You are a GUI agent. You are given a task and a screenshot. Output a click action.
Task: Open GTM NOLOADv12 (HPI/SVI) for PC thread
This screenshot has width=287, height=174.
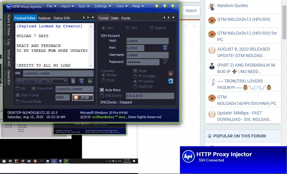[x=247, y=36]
